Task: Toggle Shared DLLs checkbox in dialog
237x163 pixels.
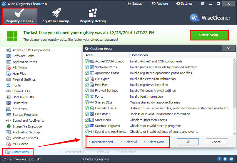Action: pos(87,102)
